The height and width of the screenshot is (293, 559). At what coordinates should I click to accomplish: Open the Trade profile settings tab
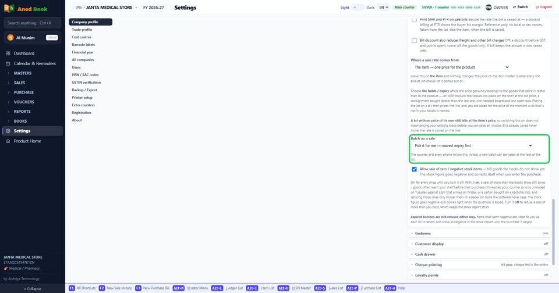(x=91, y=30)
